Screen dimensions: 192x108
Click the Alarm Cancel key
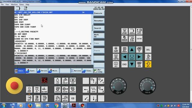[x=116, y=49]
